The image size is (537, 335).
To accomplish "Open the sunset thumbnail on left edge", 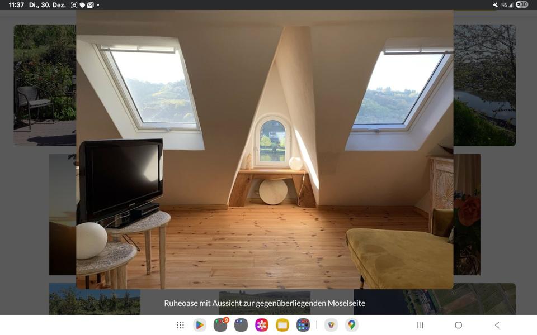I will (x=63, y=214).
